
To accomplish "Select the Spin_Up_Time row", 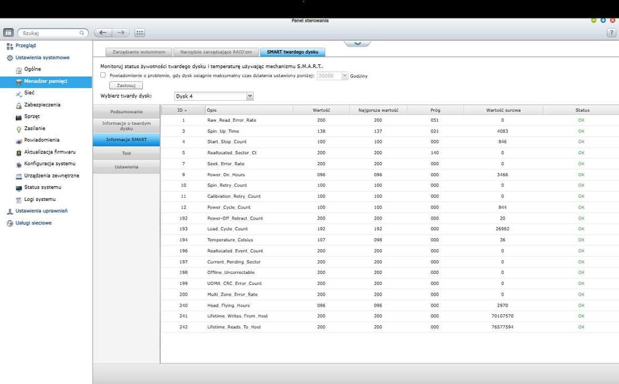I will tap(390, 131).
